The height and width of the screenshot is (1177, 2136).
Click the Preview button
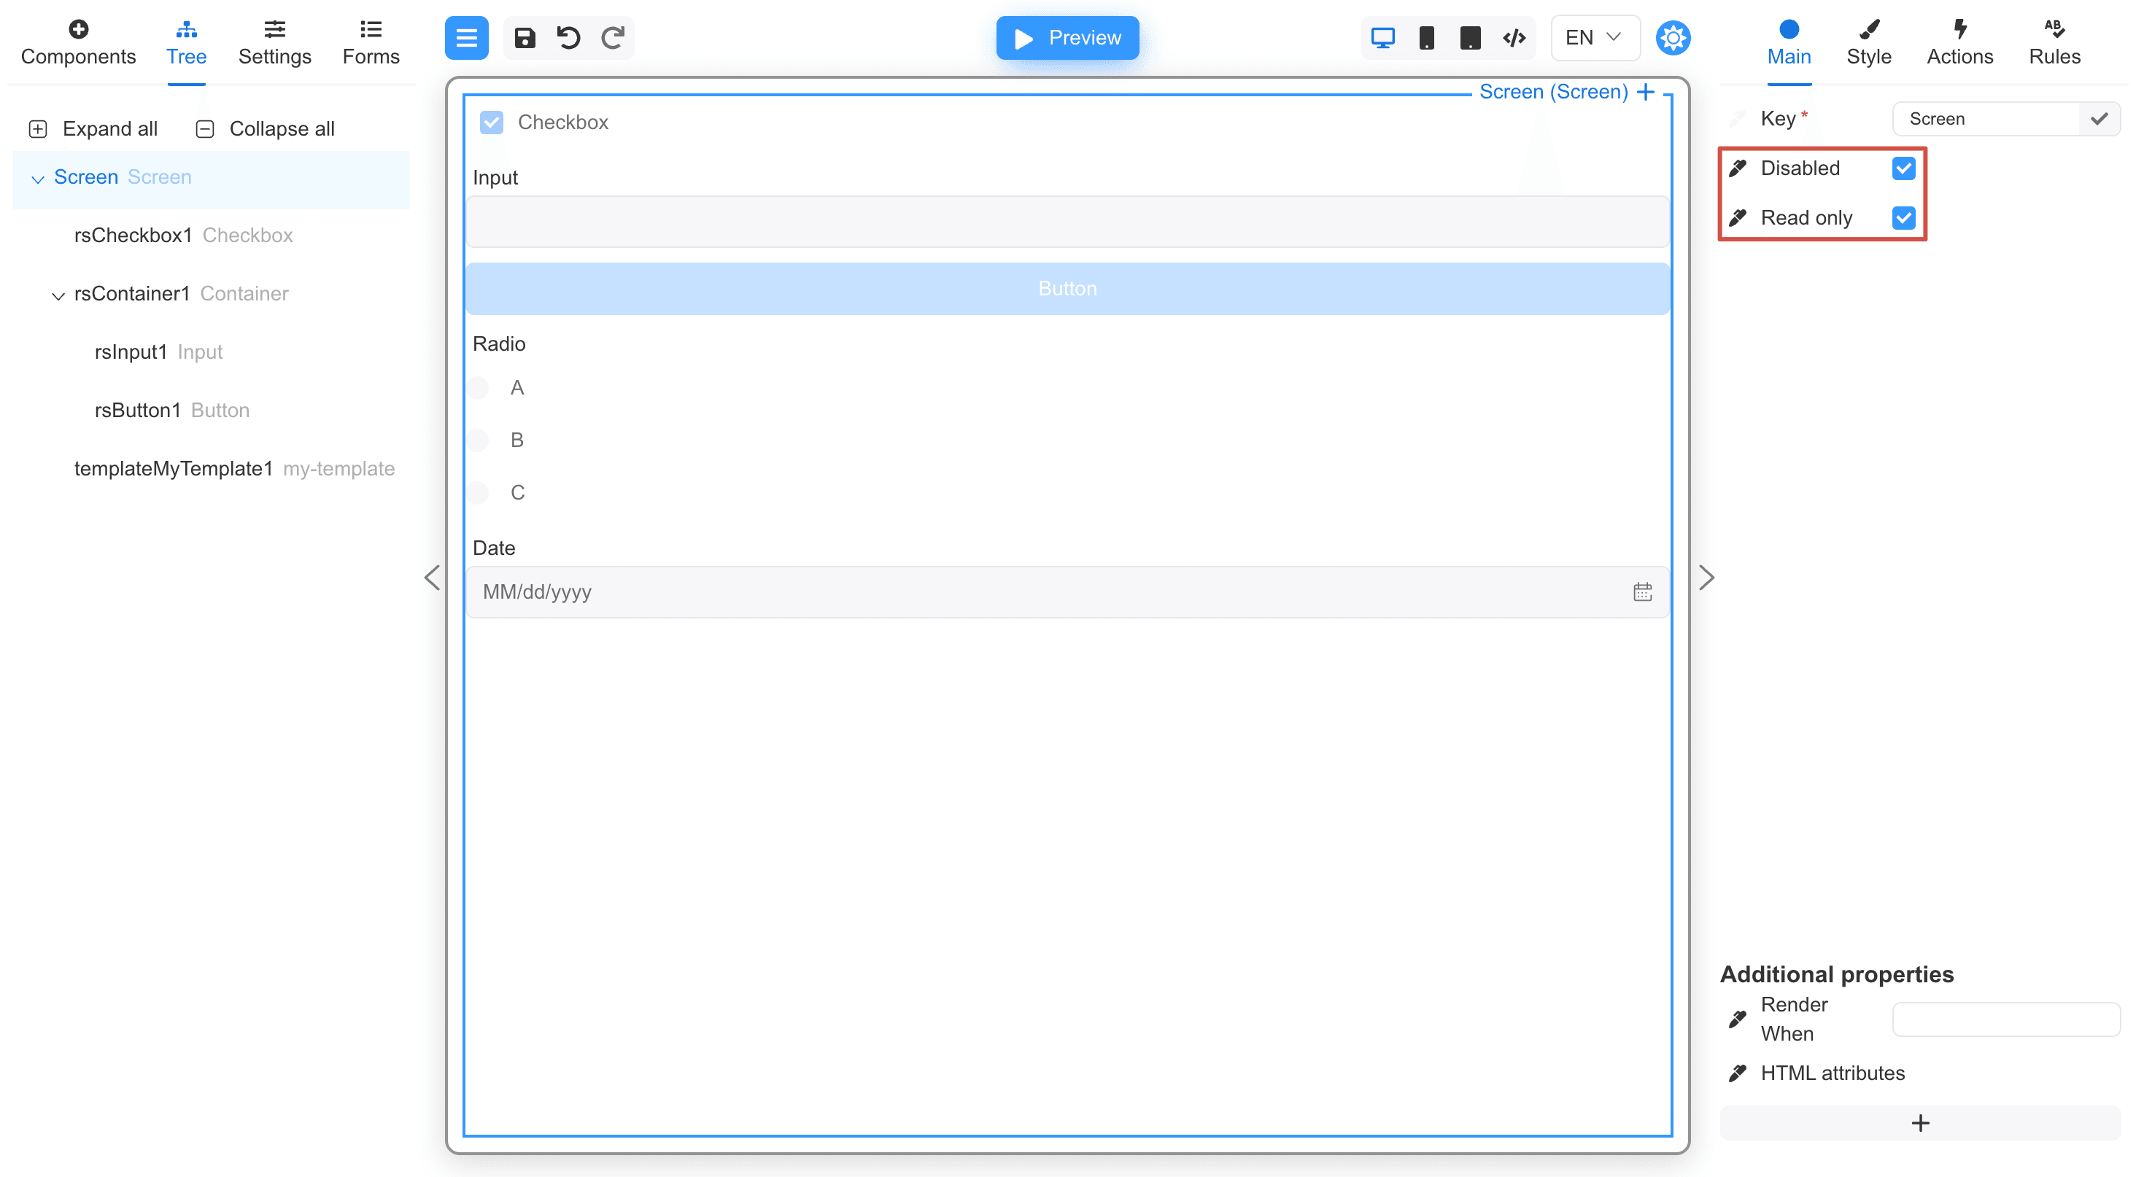pos(1067,38)
